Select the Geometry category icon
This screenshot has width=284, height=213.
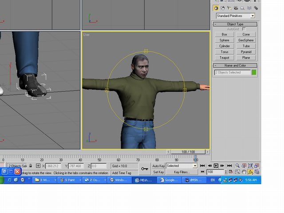pos(216,8)
